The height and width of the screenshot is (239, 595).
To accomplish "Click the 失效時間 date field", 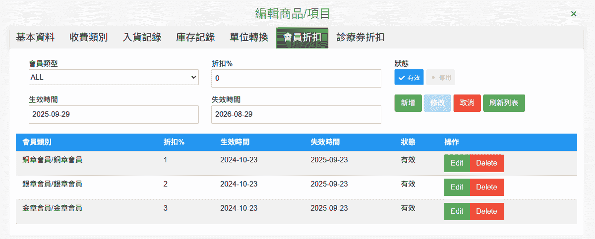I will click(x=296, y=114).
